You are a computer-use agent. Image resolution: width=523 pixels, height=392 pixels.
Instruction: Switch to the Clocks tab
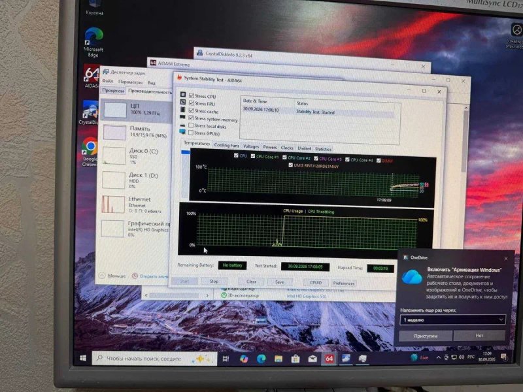pyautogui.click(x=287, y=148)
